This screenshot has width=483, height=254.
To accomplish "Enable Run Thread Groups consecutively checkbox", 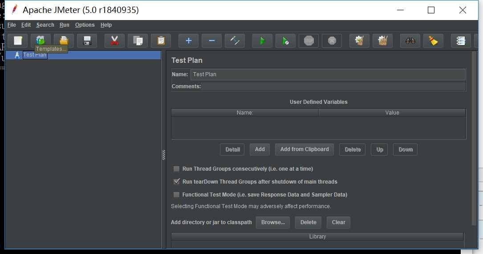I will 176,168.
